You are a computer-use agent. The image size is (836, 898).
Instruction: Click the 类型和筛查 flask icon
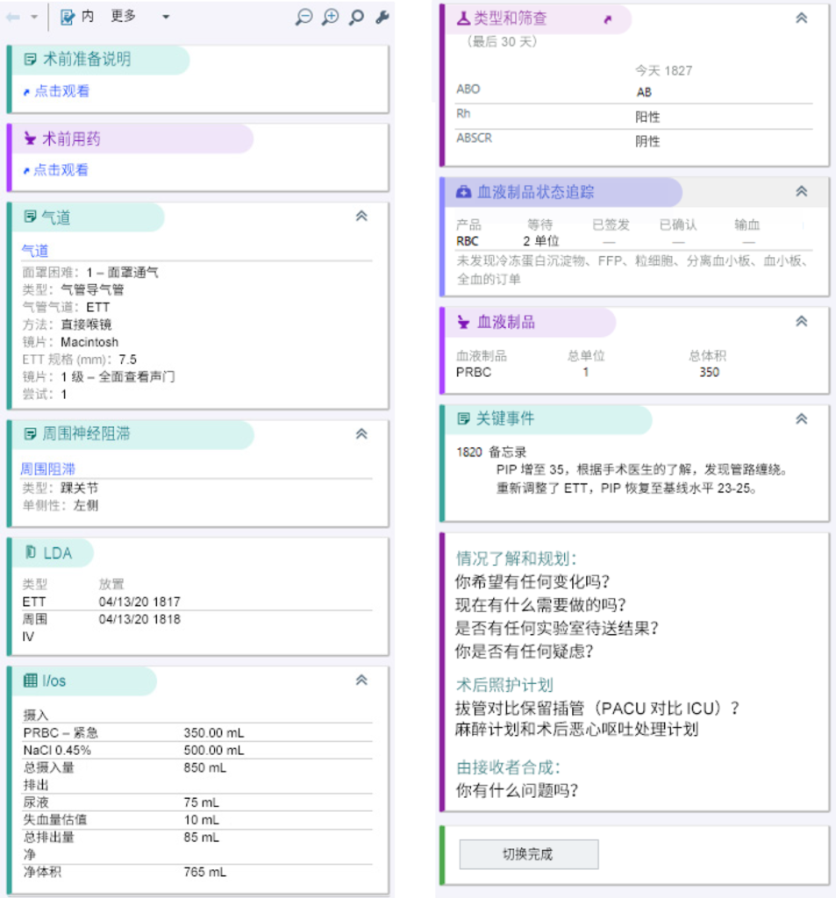(463, 18)
